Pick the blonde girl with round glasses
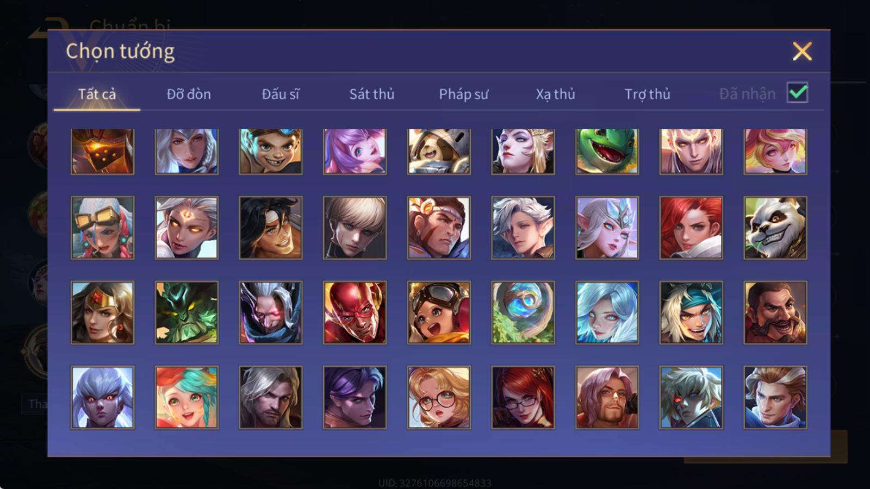870x489 pixels. coord(439,397)
